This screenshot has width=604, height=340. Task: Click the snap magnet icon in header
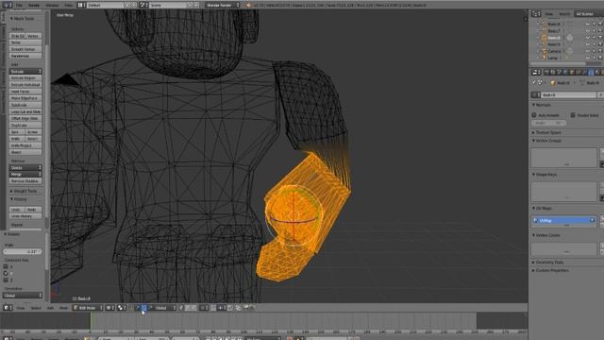point(213,308)
